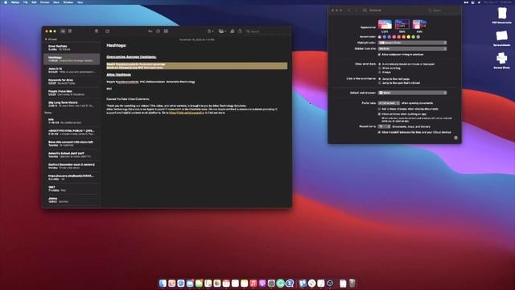Open the lock note menu
515x290 pixels.
tap(210, 31)
